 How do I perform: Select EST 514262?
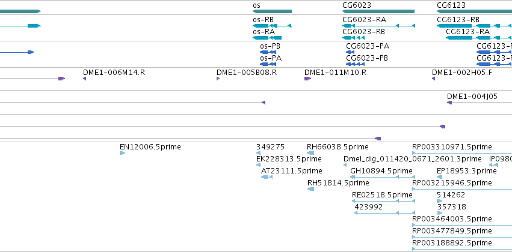pyautogui.click(x=440, y=201)
